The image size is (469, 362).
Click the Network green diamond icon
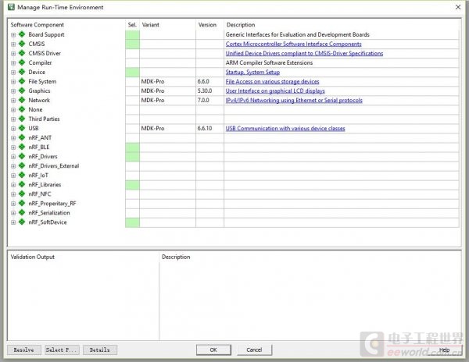tap(22, 100)
